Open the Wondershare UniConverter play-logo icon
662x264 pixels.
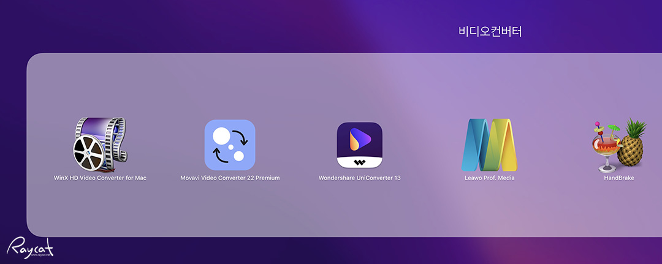(x=359, y=145)
